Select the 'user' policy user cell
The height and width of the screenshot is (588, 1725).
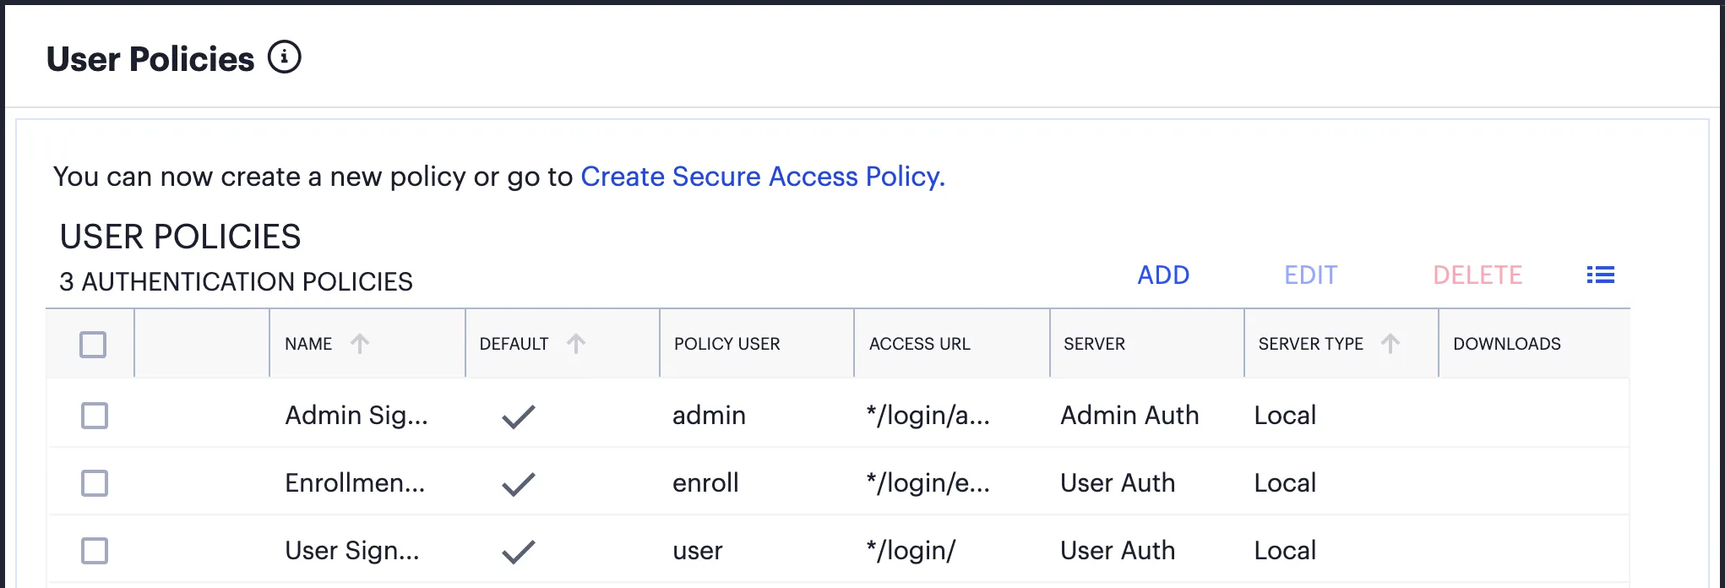pyautogui.click(x=698, y=551)
